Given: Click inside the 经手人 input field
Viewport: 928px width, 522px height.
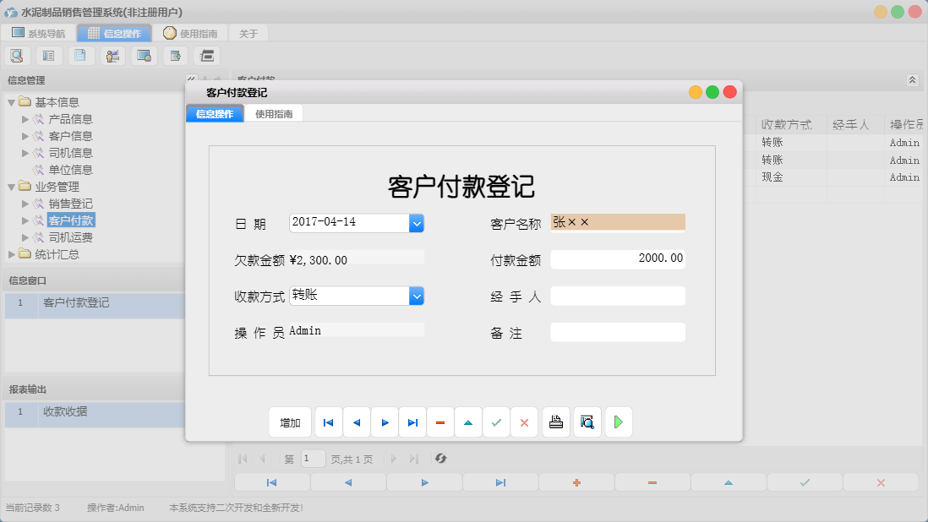Looking at the screenshot, I should pos(618,295).
